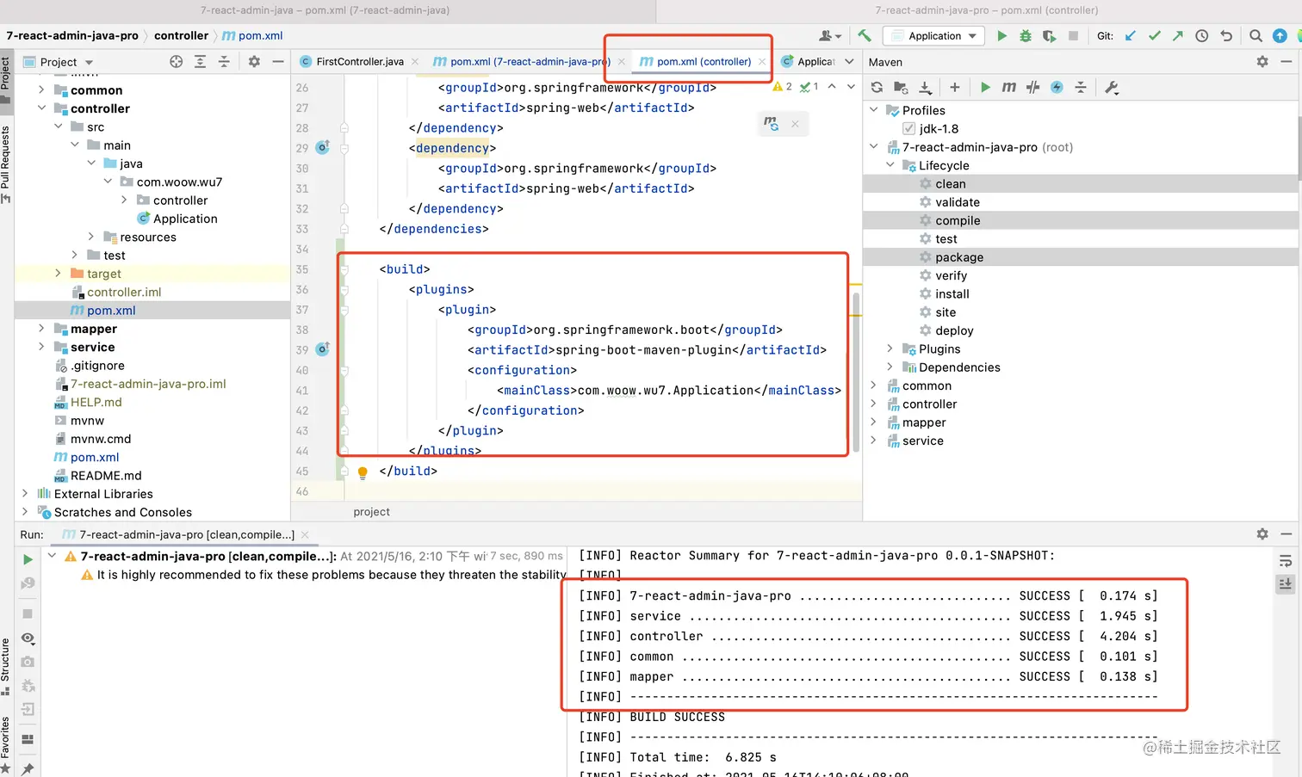Rerun the Maven build in Run panel
This screenshot has width=1302, height=777.
point(28,559)
